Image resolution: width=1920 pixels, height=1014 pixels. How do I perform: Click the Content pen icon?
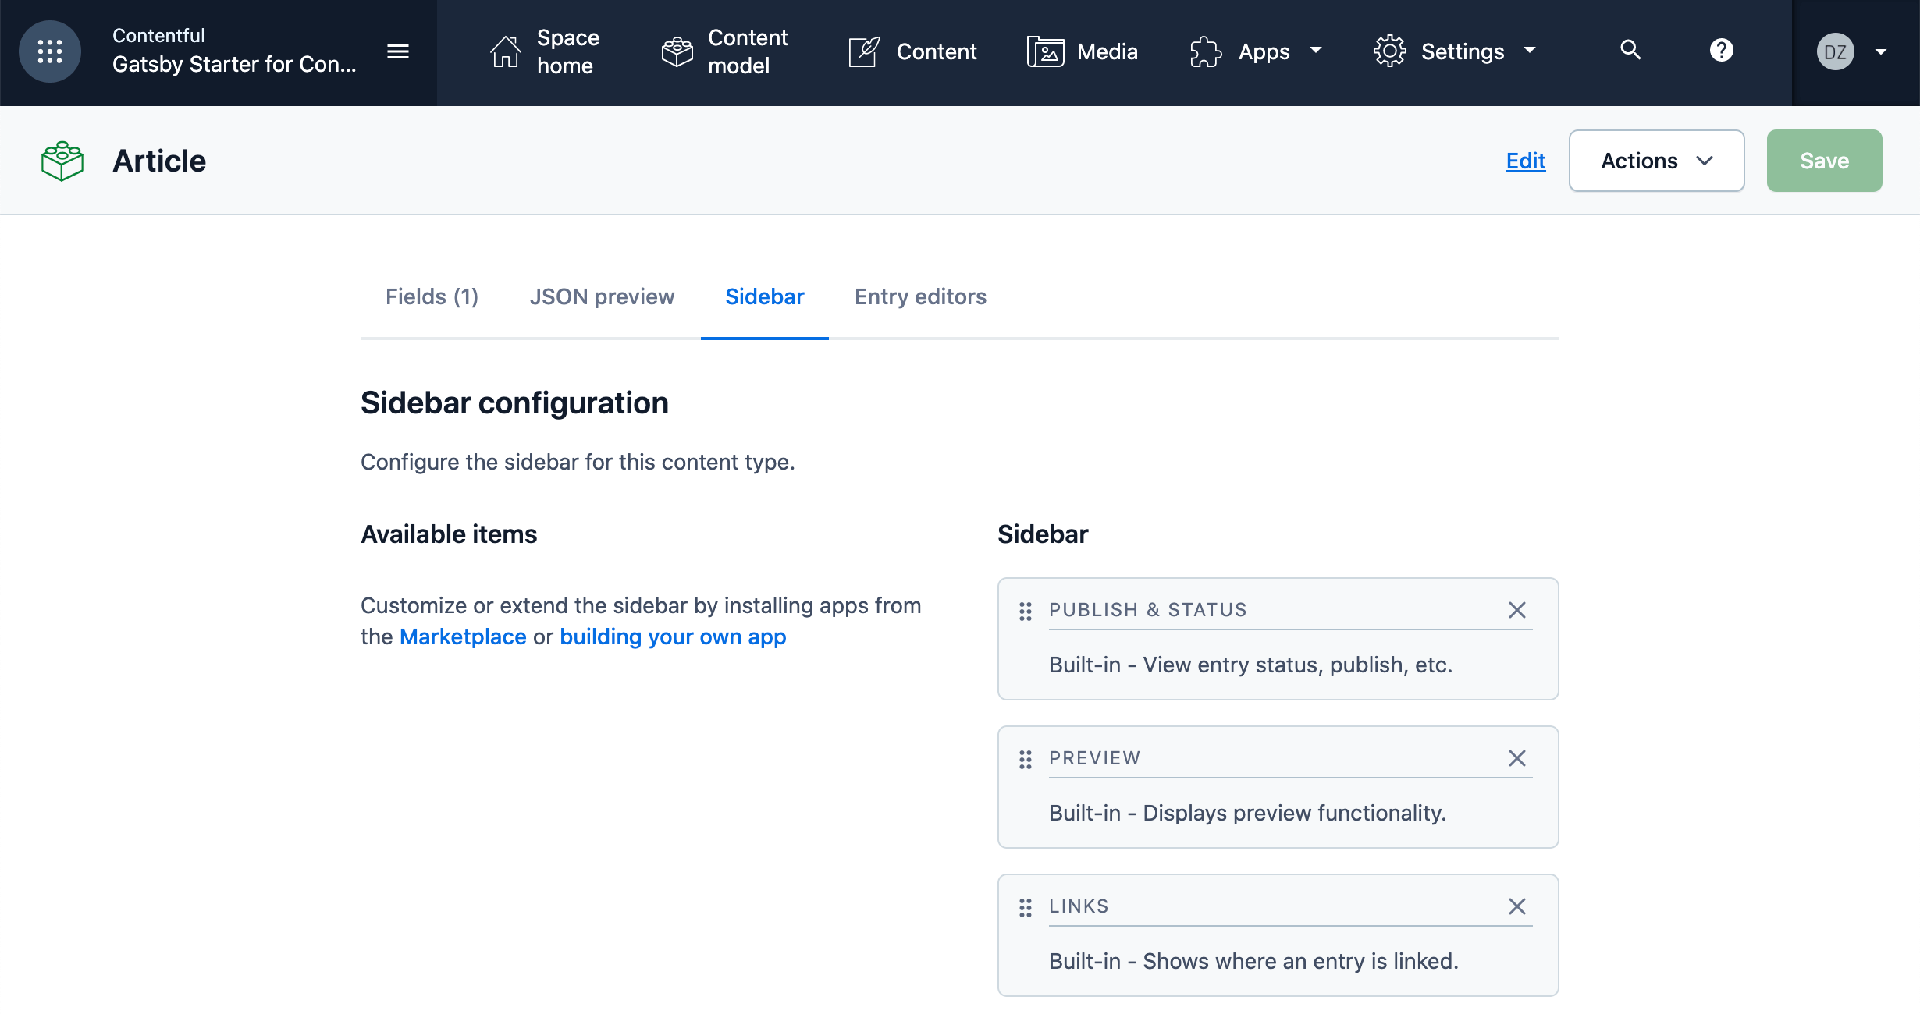[x=863, y=51]
